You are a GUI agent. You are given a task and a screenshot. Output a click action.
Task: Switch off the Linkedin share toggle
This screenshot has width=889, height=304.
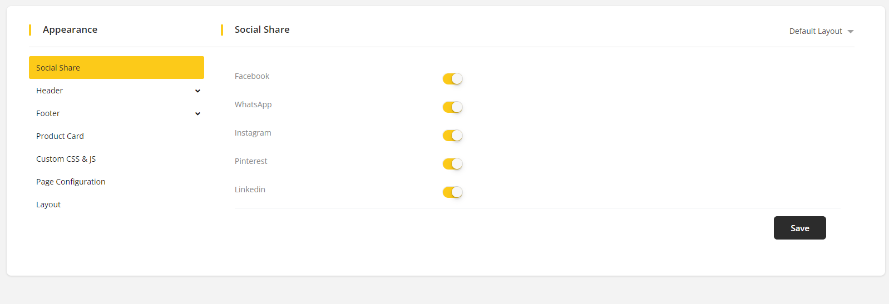tap(452, 192)
